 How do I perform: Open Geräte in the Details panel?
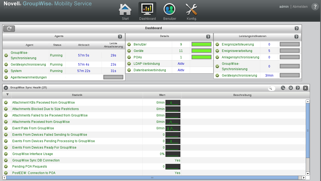[x=138, y=51]
